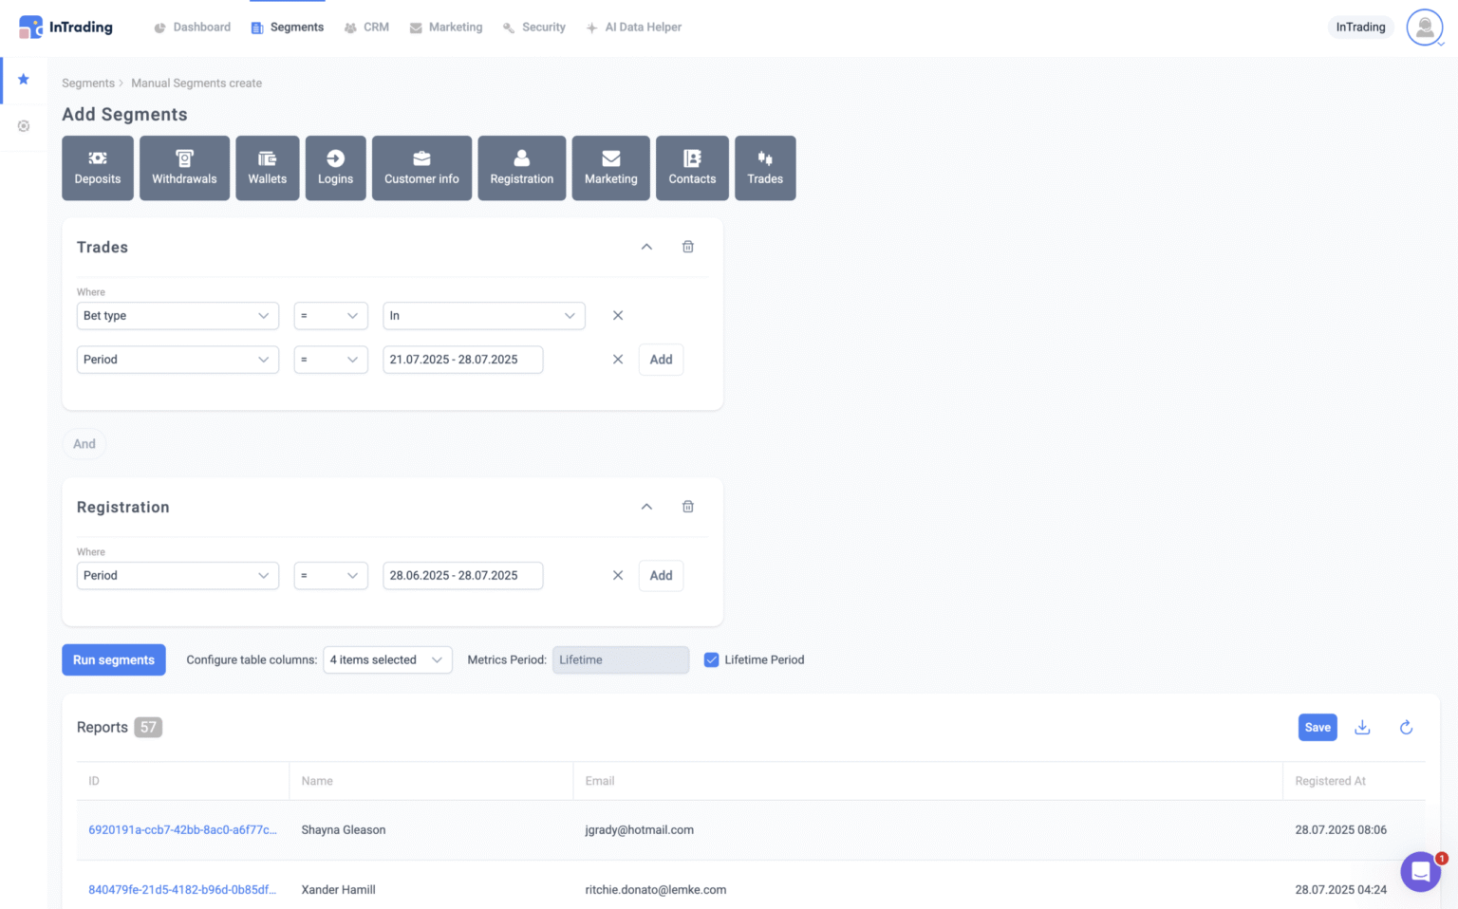The image size is (1458, 909).
Task: Open the Registration Period field dropdown
Action: tap(178, 576)
